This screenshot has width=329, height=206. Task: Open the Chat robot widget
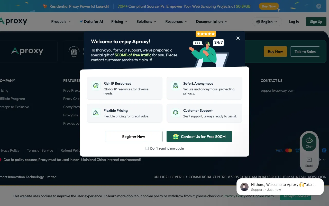[x=309, y=142]
